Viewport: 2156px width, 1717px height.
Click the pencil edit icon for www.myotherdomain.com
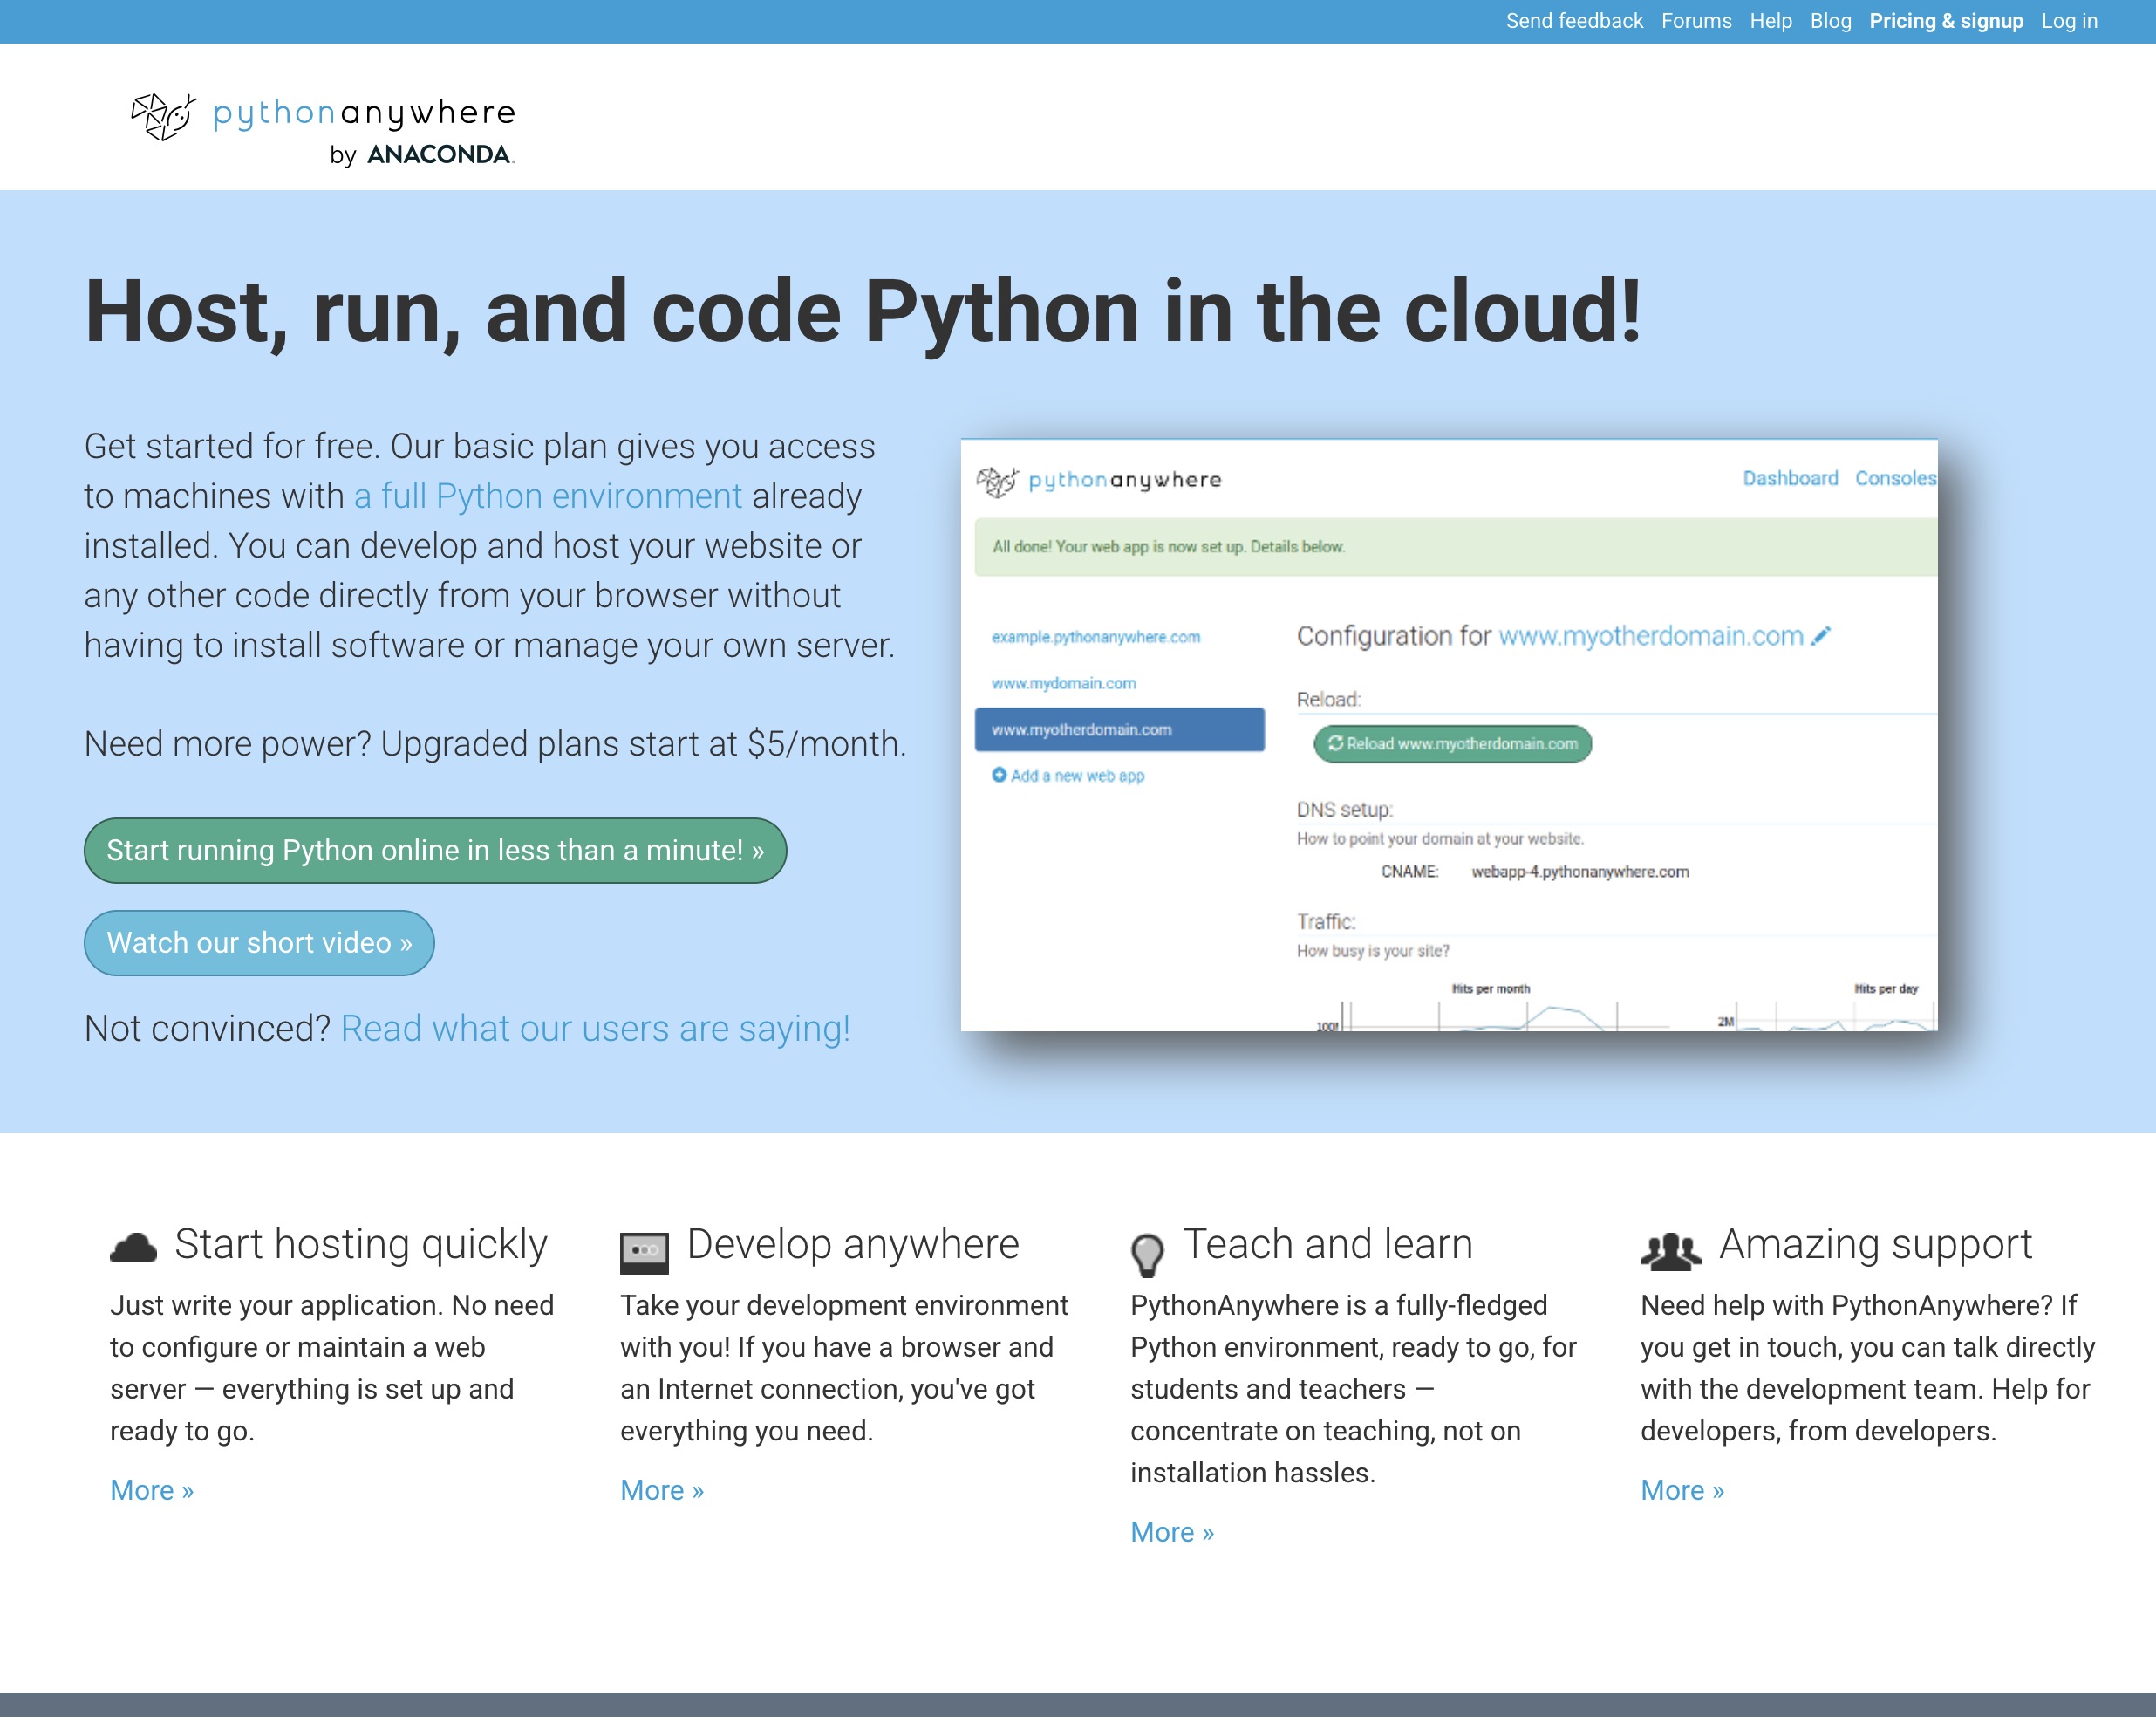coord(1823,633)
